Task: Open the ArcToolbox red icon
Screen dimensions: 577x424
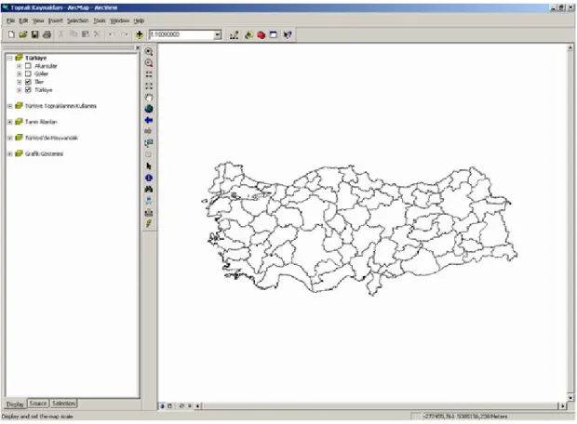Action: pos(262,35)
